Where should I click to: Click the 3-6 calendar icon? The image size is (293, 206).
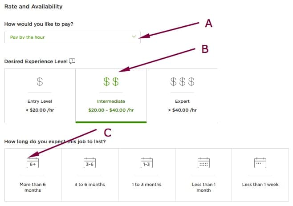click(90, 163)
